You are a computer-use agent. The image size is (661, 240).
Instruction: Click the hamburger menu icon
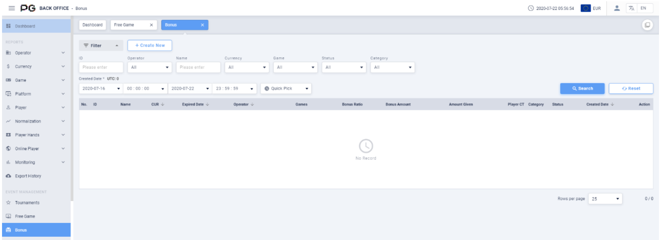tap(12, 8)
